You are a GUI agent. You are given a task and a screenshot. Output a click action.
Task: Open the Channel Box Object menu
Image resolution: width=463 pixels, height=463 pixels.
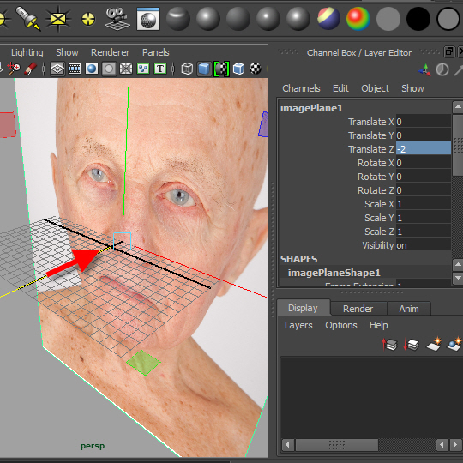375,88
